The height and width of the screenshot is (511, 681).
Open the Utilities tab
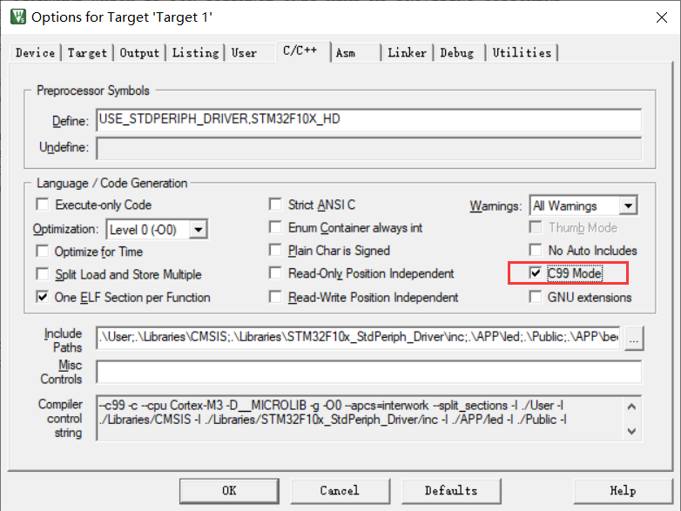tap(522, 53)
